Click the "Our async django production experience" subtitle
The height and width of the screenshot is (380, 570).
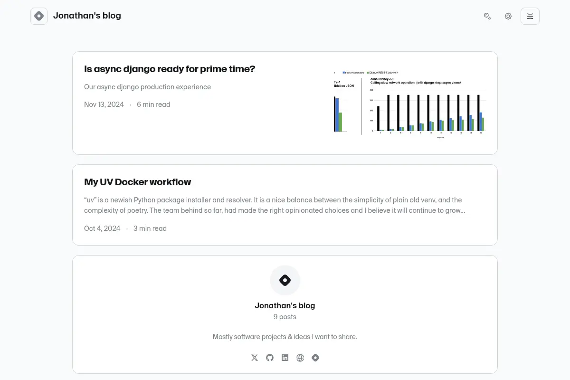(x=147, y=87)
